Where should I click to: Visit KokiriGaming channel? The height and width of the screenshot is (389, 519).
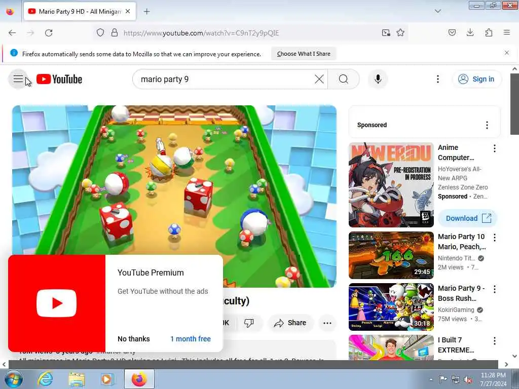[x=456, y=309]
